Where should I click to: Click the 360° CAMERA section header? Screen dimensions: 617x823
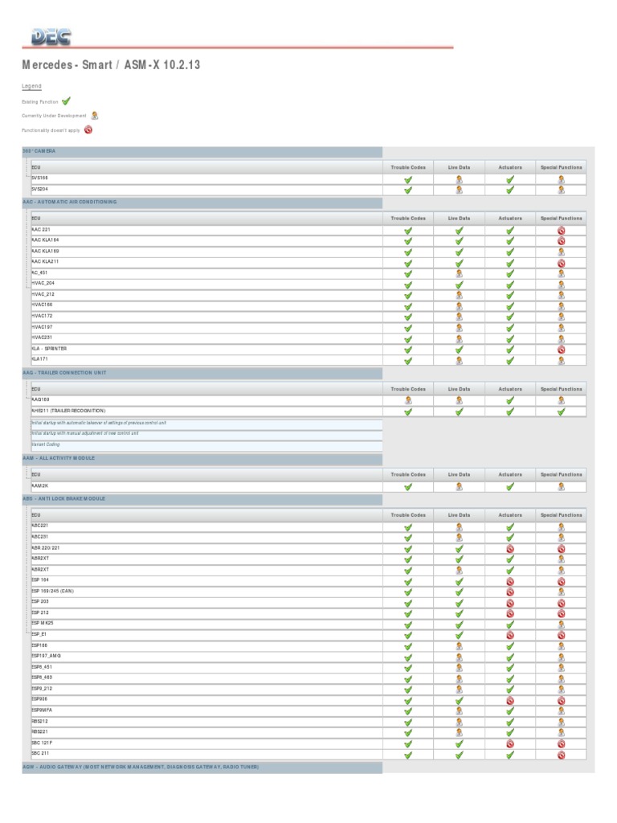point(202,152)
